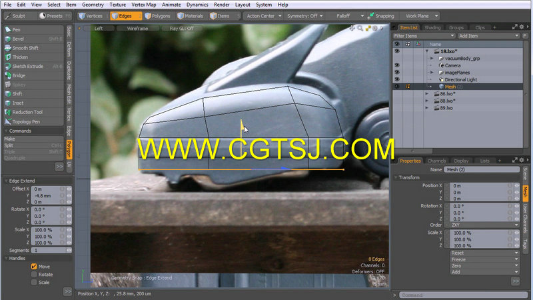Click the Wireframe viewport style button

(137, 29)
